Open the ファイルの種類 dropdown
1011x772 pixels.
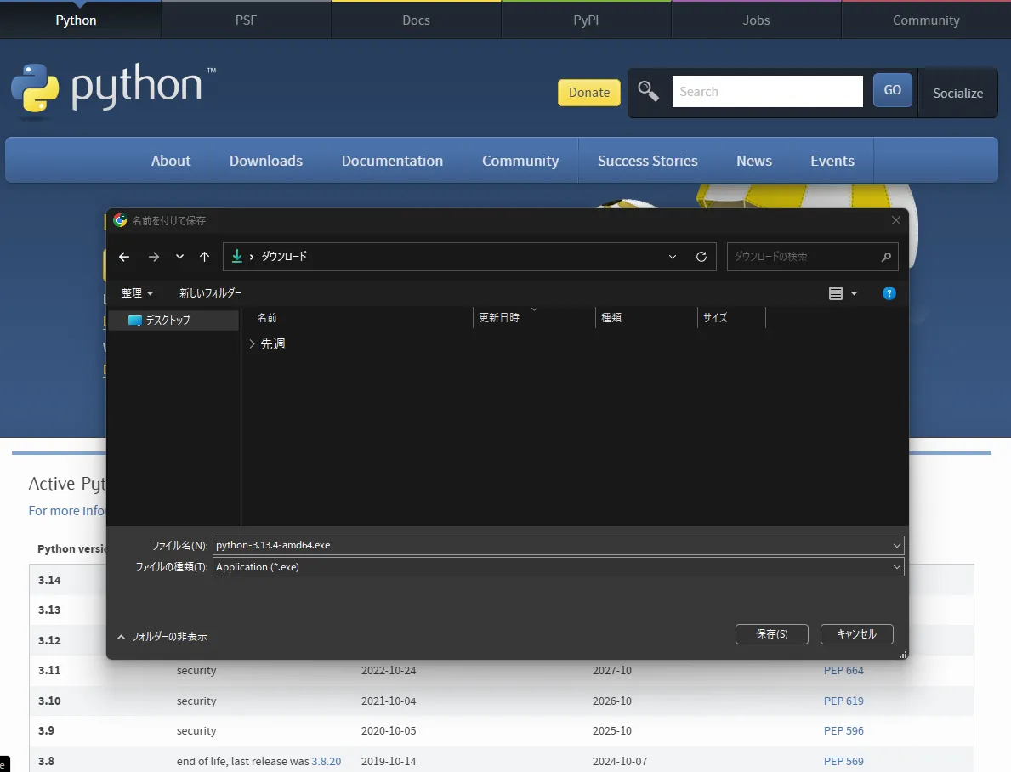tap(559, 567)
